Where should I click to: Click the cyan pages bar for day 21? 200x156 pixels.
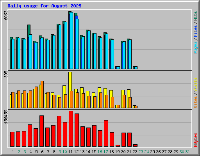click(130, 54)
